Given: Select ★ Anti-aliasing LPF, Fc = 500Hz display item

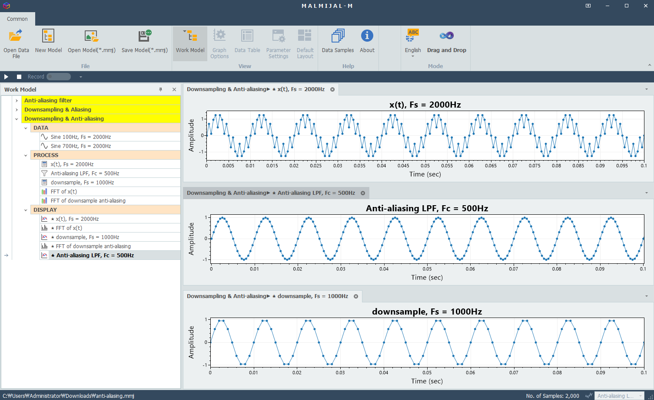Looking at the screenshot, I should point(110,255).
